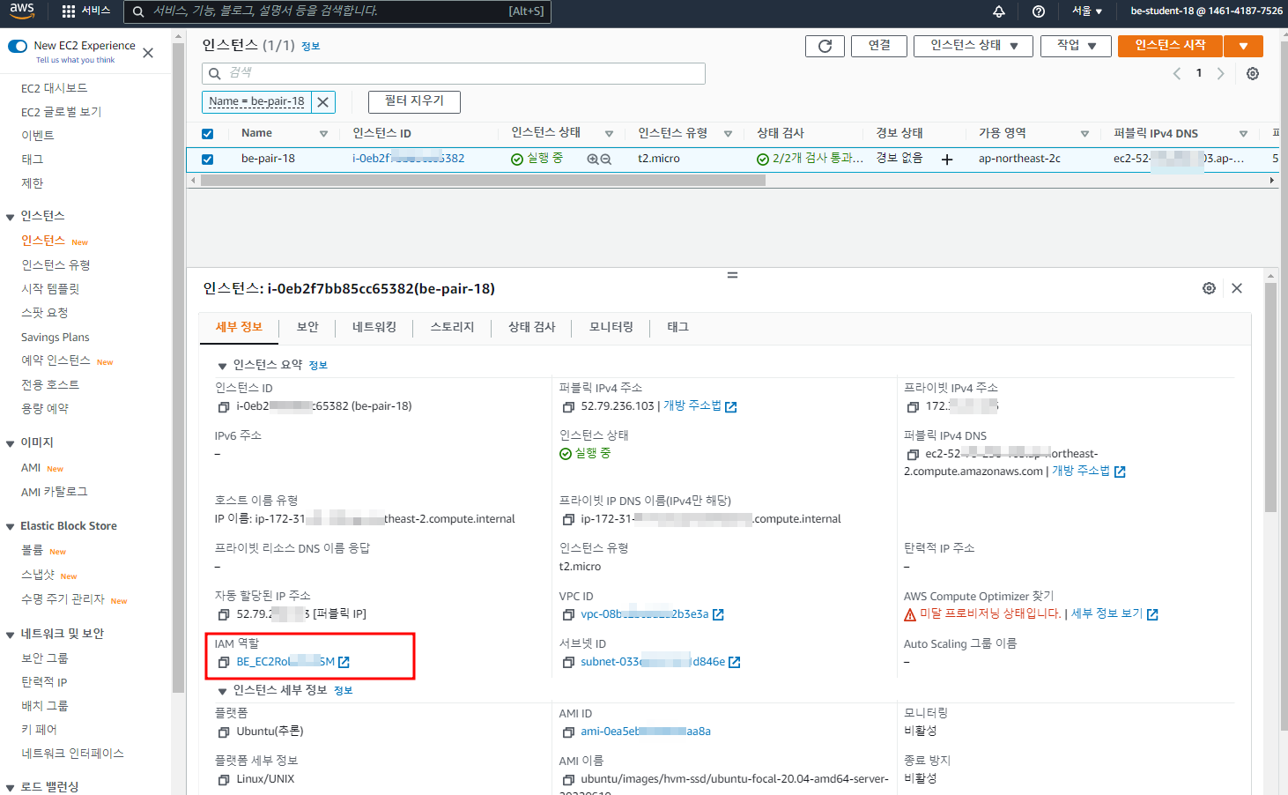Collapse the Instances sidebar section
The width and height of the screenshot is (1288, 795).
[x=11, y=217]
